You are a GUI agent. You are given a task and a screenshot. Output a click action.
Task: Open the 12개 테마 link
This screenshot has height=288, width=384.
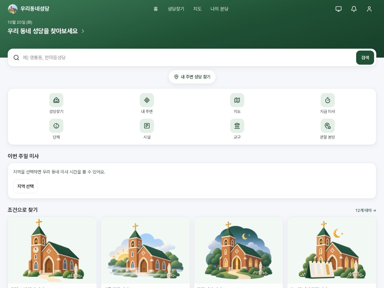click(x=366, y=210)
